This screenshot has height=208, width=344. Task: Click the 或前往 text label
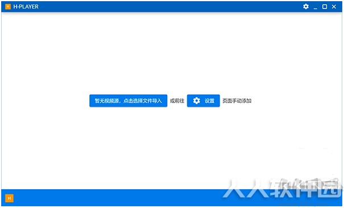tap(177, 101)
